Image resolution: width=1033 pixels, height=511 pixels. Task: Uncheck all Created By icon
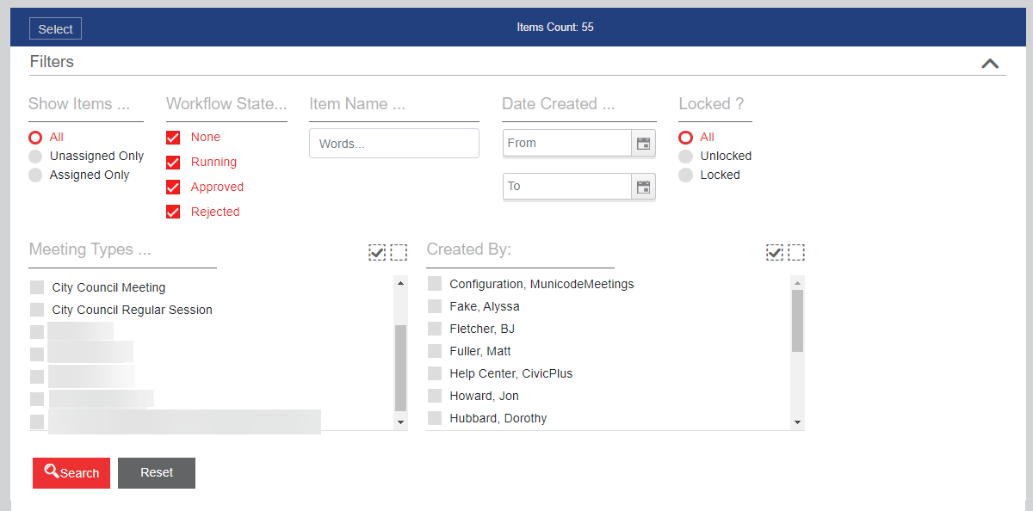click(796, 252)
